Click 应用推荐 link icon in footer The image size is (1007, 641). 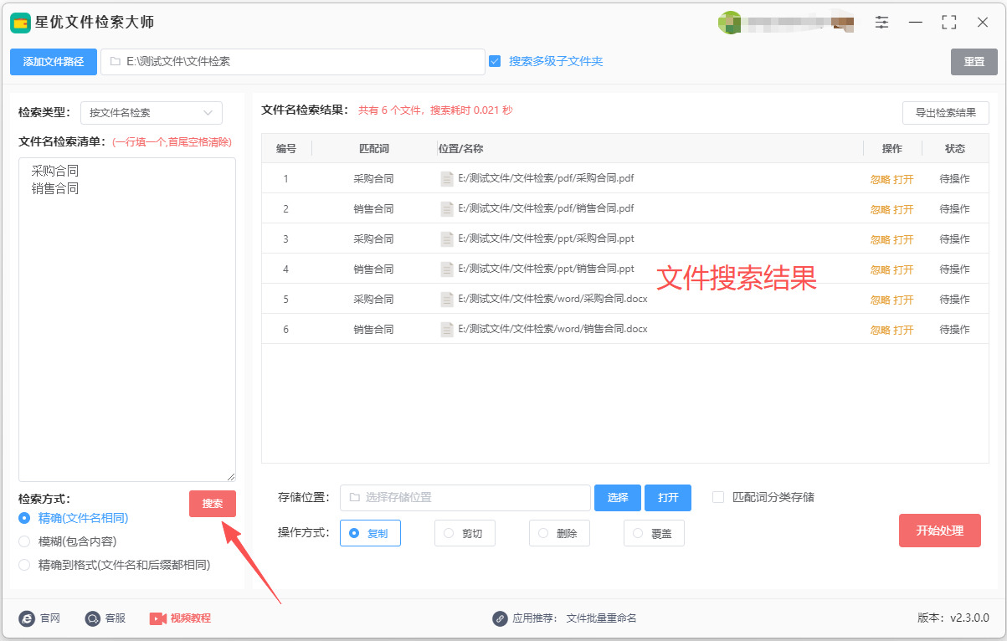(500, 618)
